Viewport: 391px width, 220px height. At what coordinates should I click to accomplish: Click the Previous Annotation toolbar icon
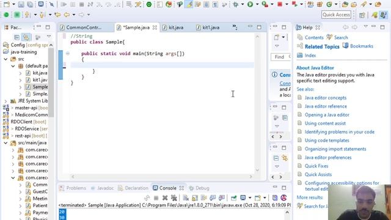click(x=42, y=15)
